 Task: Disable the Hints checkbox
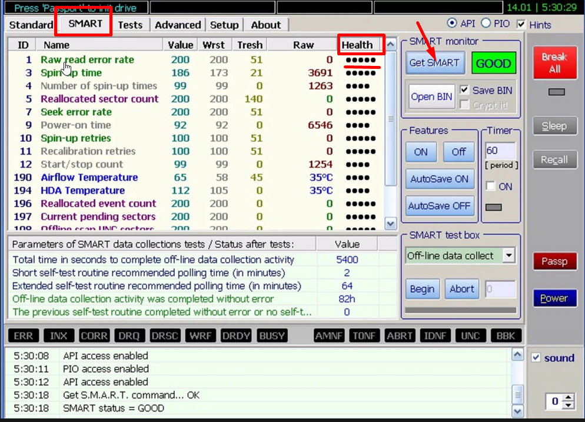(521, 25)
